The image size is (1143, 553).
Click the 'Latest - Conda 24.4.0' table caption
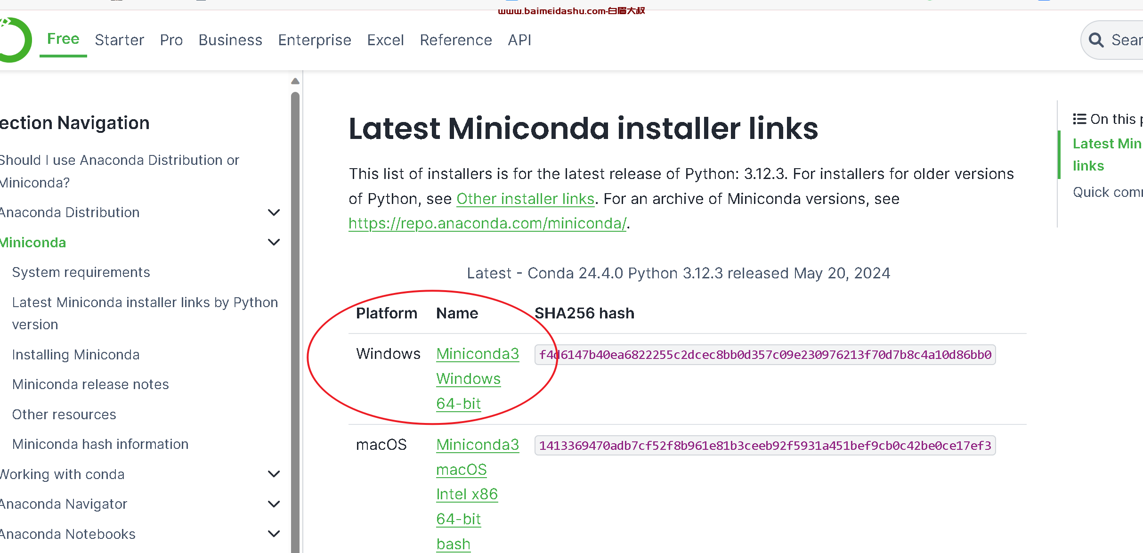pos(678,273)
